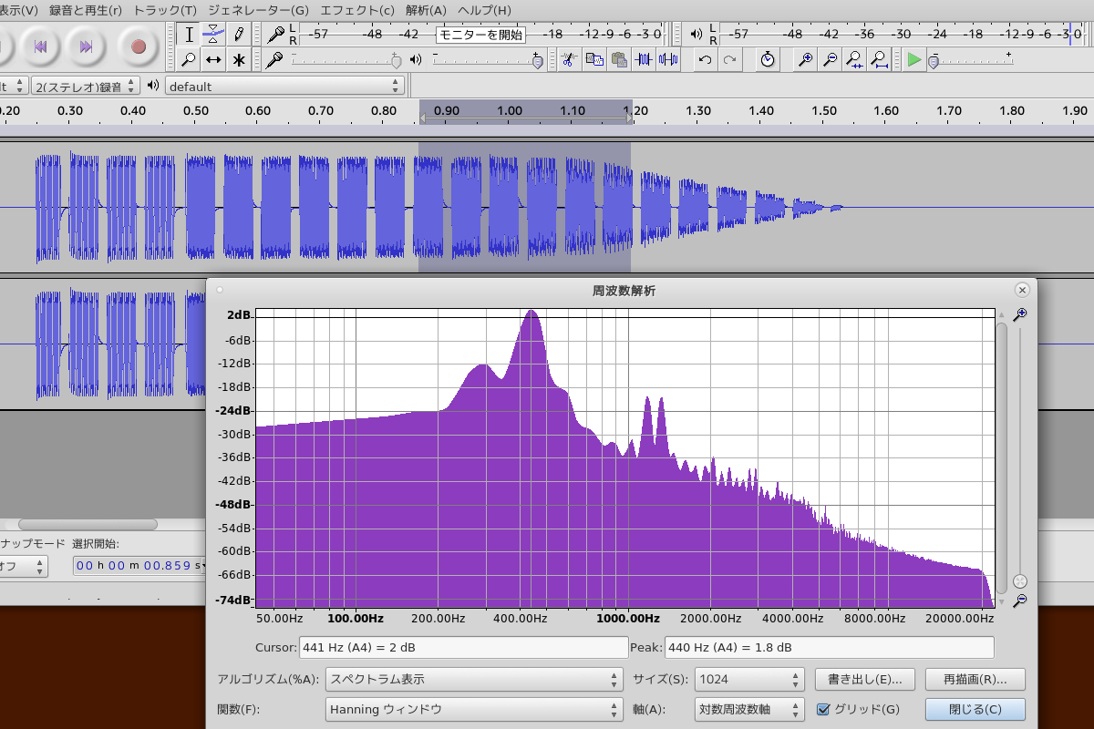The image size is (1094, 729).
Task: Click the Cut scissors icon
Action: pyautogui.click(x=567, y=60)
